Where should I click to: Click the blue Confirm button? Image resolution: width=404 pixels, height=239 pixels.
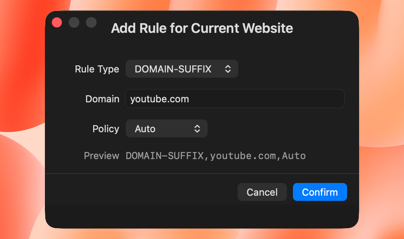(x=320, y=192)
